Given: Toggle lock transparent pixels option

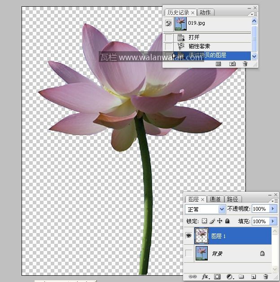Looking at the screenshot, I should point(204,221).
